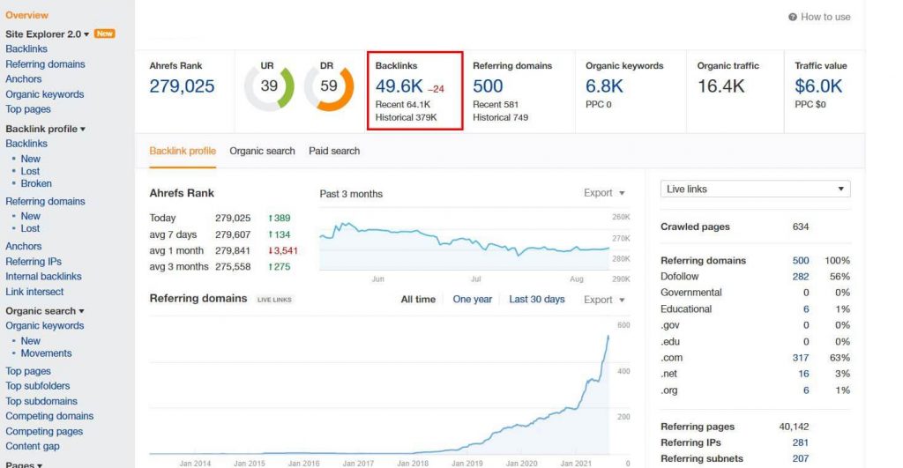Open Anchors under Site Explorer 2.0

[24, 78]
